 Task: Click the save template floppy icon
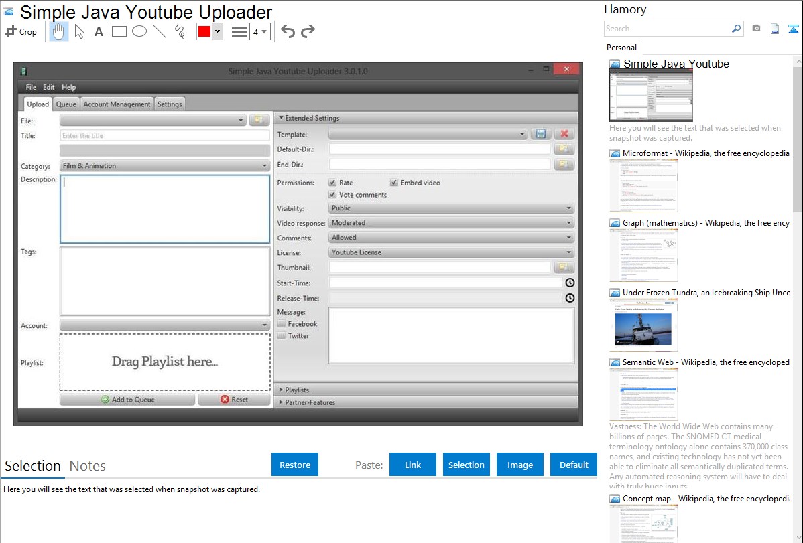point(541,134)
